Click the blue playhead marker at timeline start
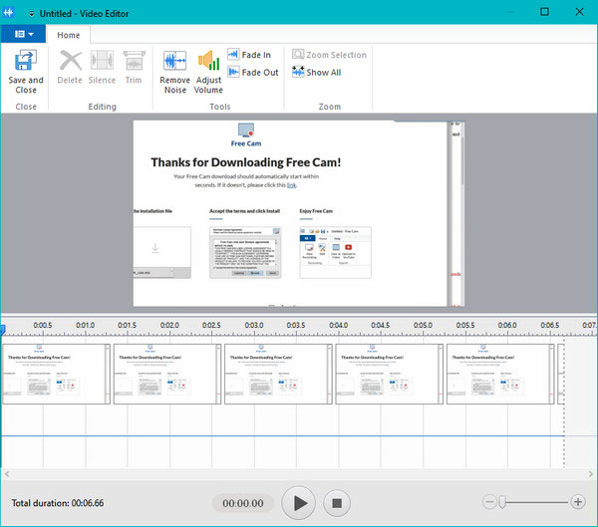 coord(3,330)
